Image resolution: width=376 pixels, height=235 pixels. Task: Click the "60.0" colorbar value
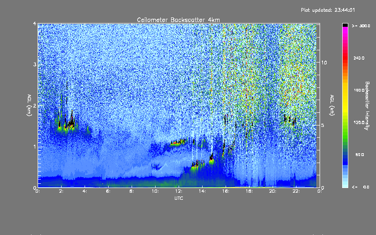click(x=360, y=155)
